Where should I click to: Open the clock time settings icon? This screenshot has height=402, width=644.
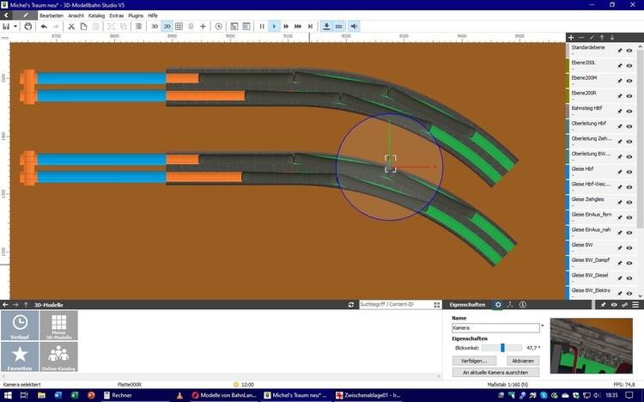[x=219, y=27]
